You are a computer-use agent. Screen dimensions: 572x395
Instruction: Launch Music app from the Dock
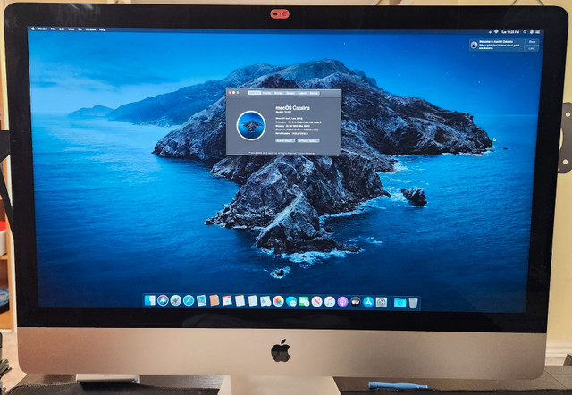point(330,301)
